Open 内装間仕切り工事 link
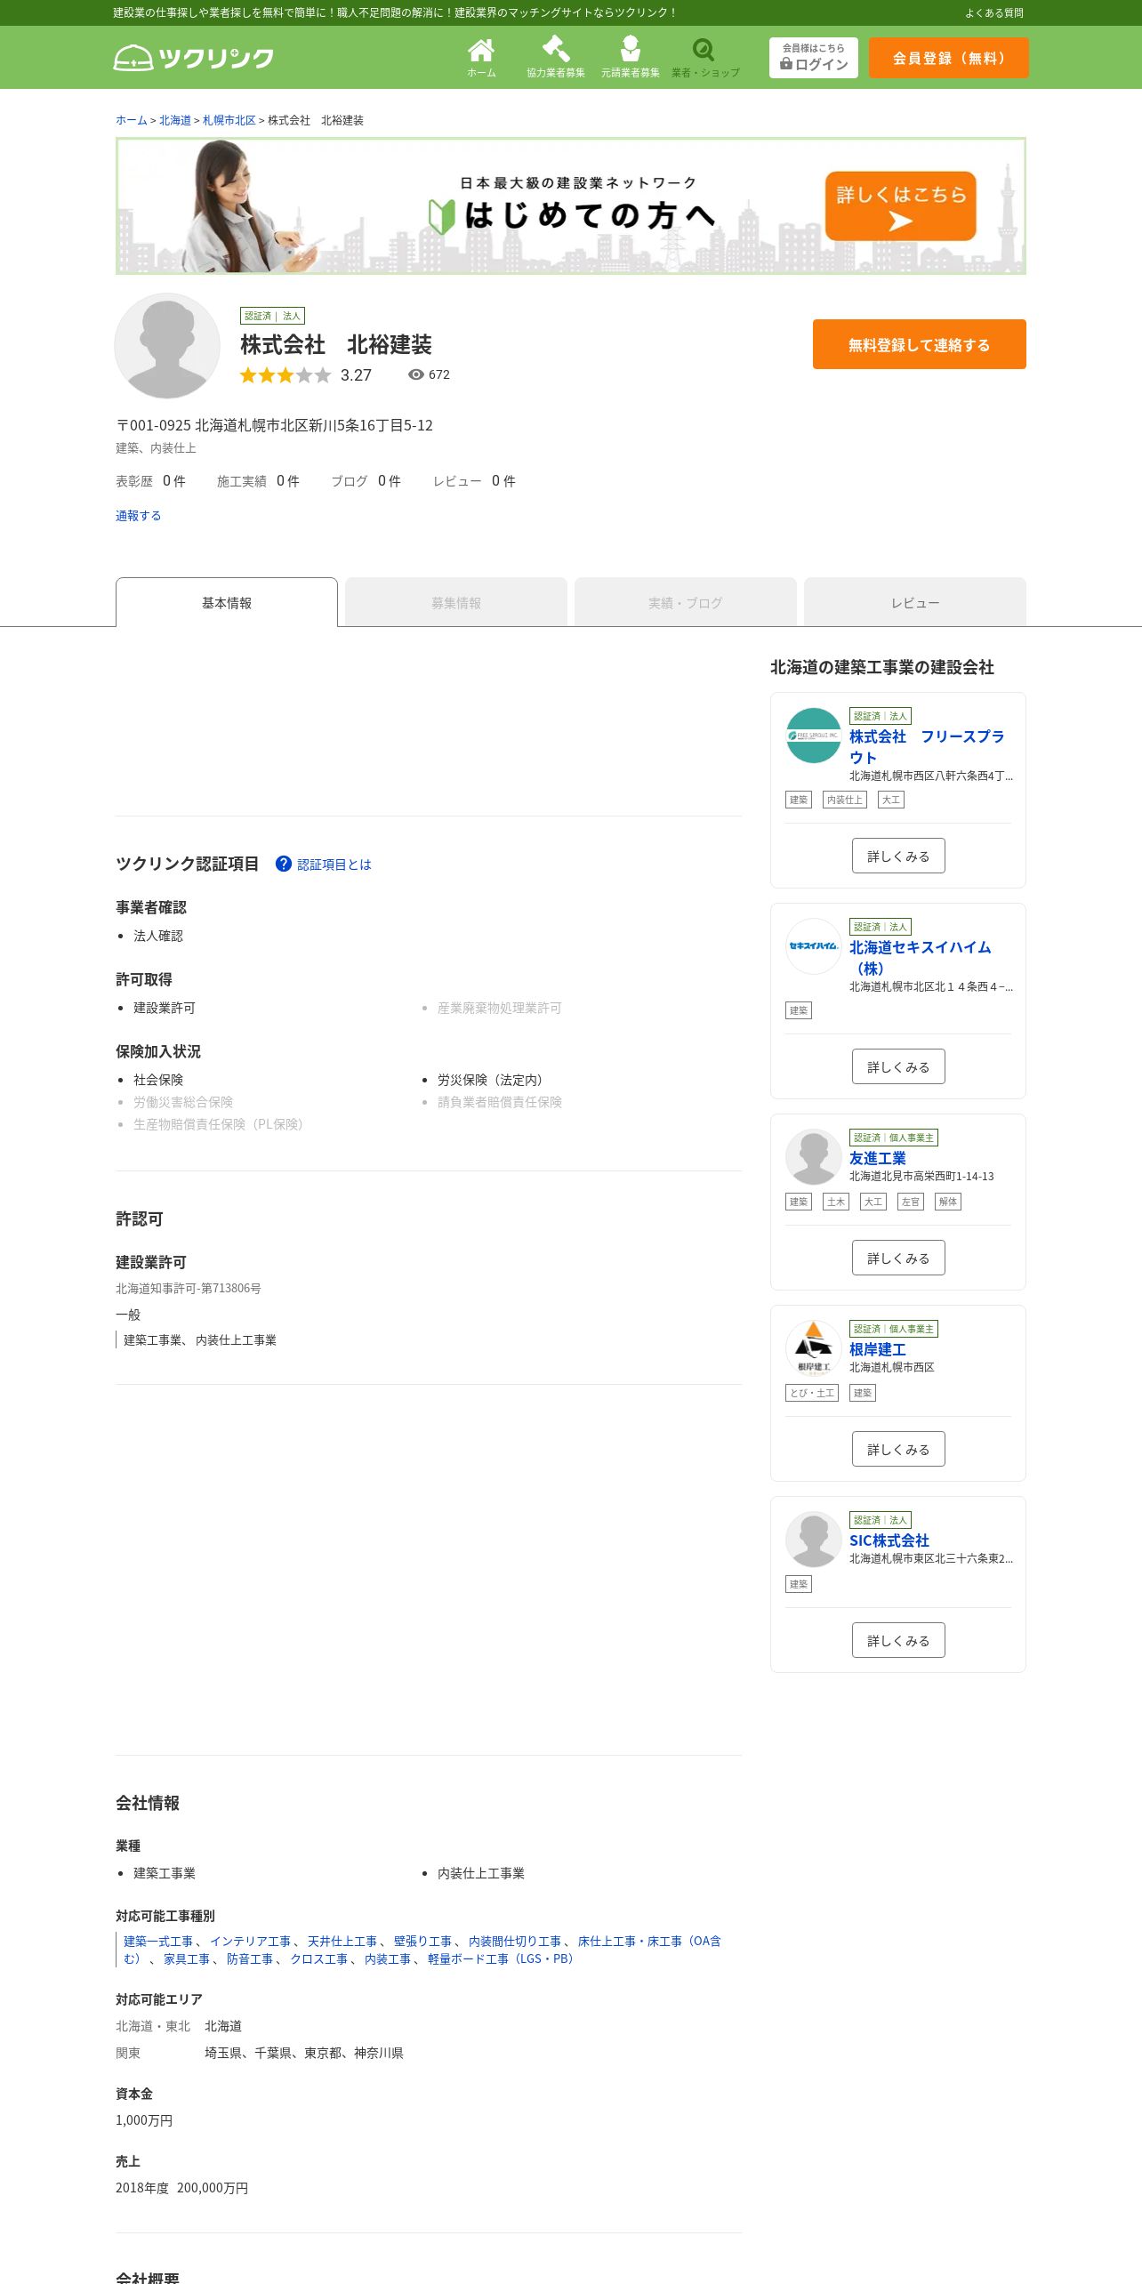 (x=515, y=1941)
